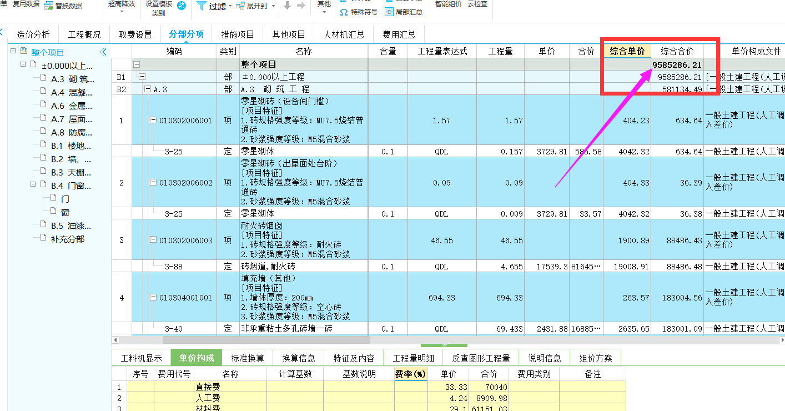Click the 综合单价 column header
The height and width of the screenshot is (411, 785).
(x=627, y=51)
